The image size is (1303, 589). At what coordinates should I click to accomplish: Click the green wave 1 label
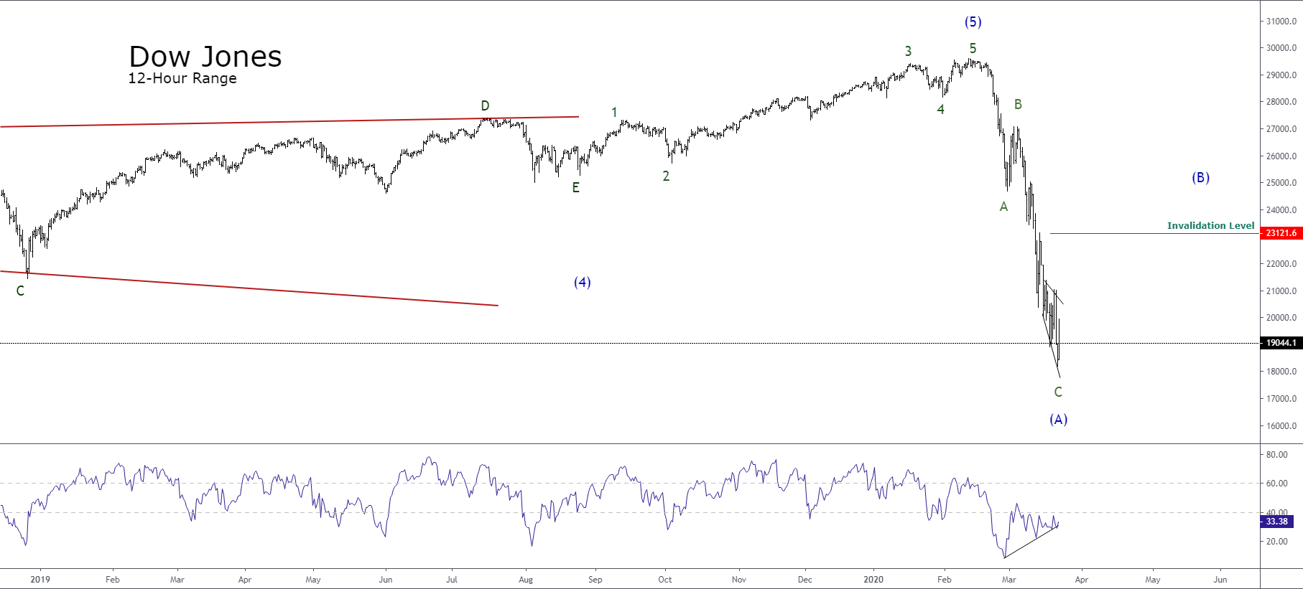click(x=614, y=113)
